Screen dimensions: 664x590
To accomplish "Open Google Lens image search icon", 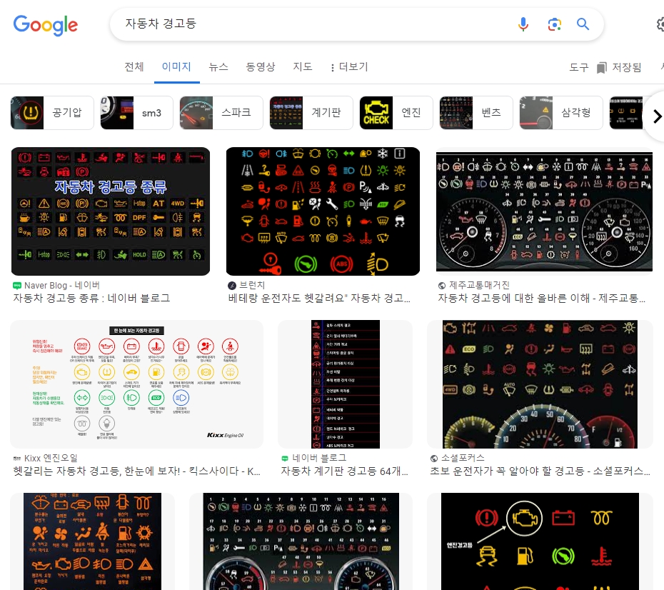I will [x=555, y=24].
